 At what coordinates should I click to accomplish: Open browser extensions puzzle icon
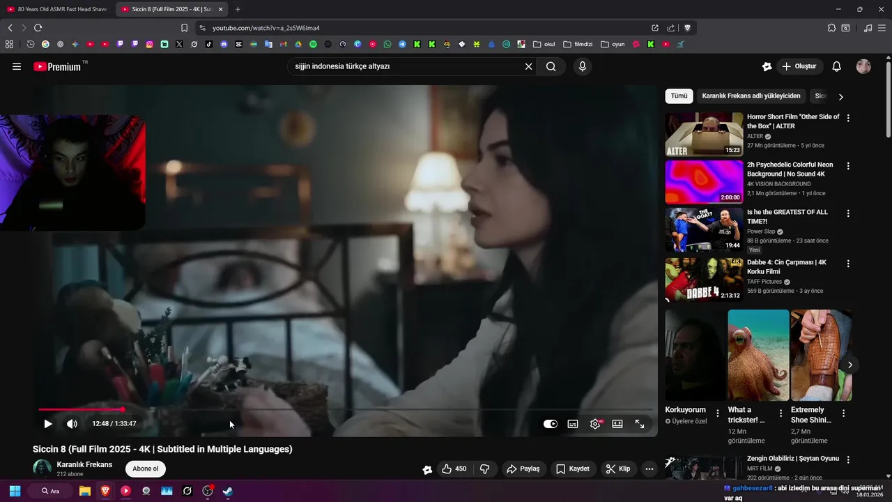tap(831, 28)
